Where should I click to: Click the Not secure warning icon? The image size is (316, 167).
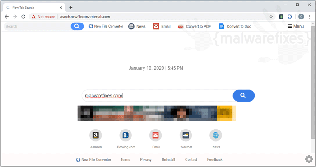[33, 17]
